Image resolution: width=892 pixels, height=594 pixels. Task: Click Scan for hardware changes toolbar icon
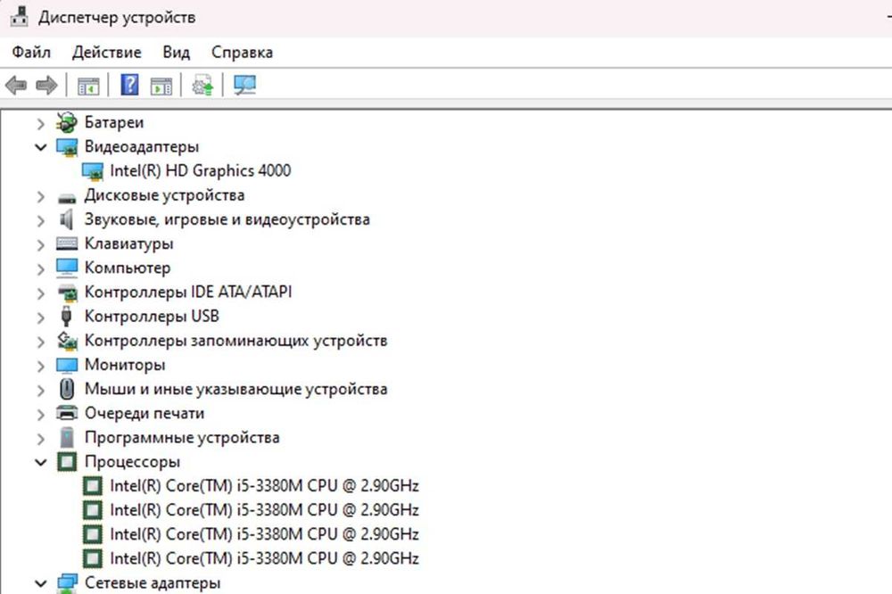pyautogui.click(x=245, y=86)
